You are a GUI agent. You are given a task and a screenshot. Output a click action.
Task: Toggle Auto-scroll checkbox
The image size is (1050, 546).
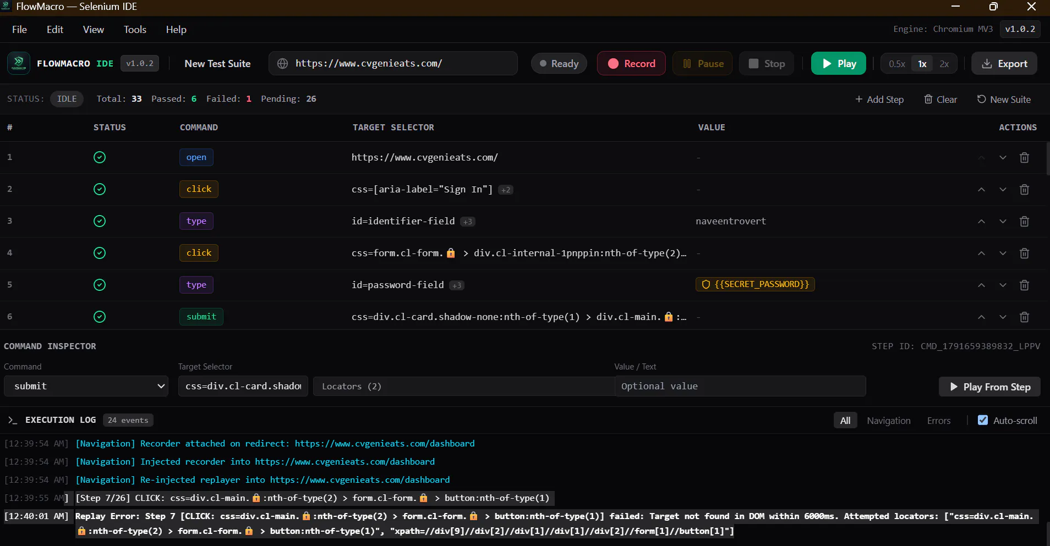click(x=983, y=420)
